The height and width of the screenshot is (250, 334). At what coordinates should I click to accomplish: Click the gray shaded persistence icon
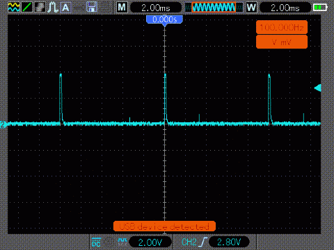coord(40,8)
